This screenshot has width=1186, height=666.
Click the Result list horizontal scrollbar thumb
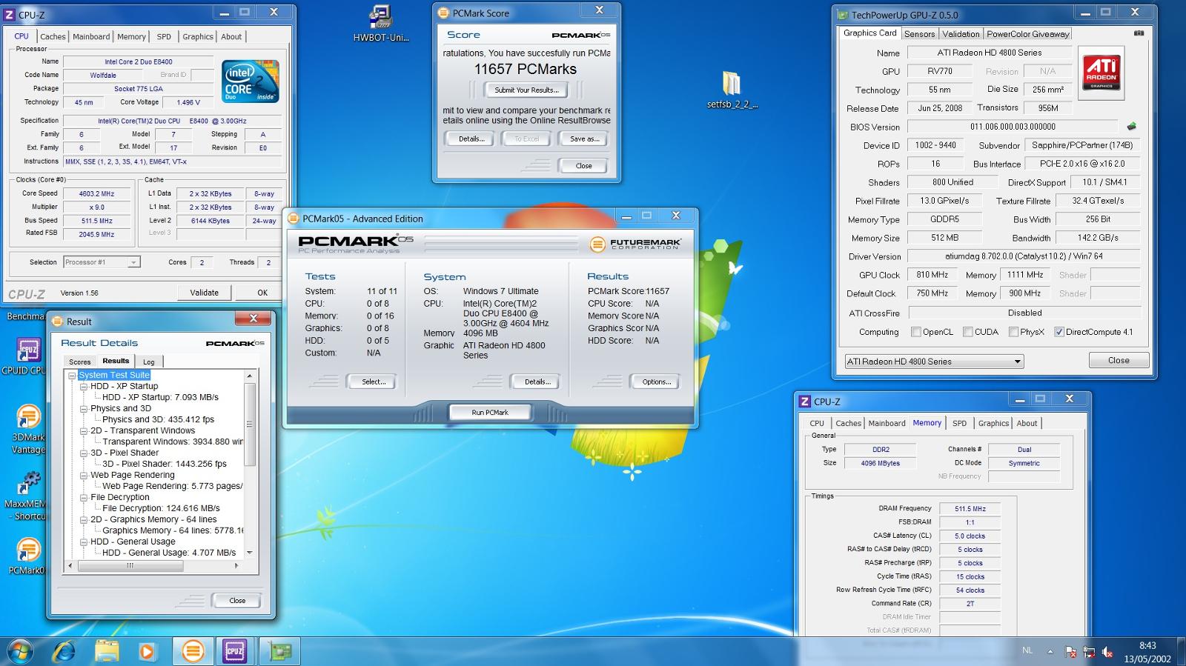pos(130,565)
